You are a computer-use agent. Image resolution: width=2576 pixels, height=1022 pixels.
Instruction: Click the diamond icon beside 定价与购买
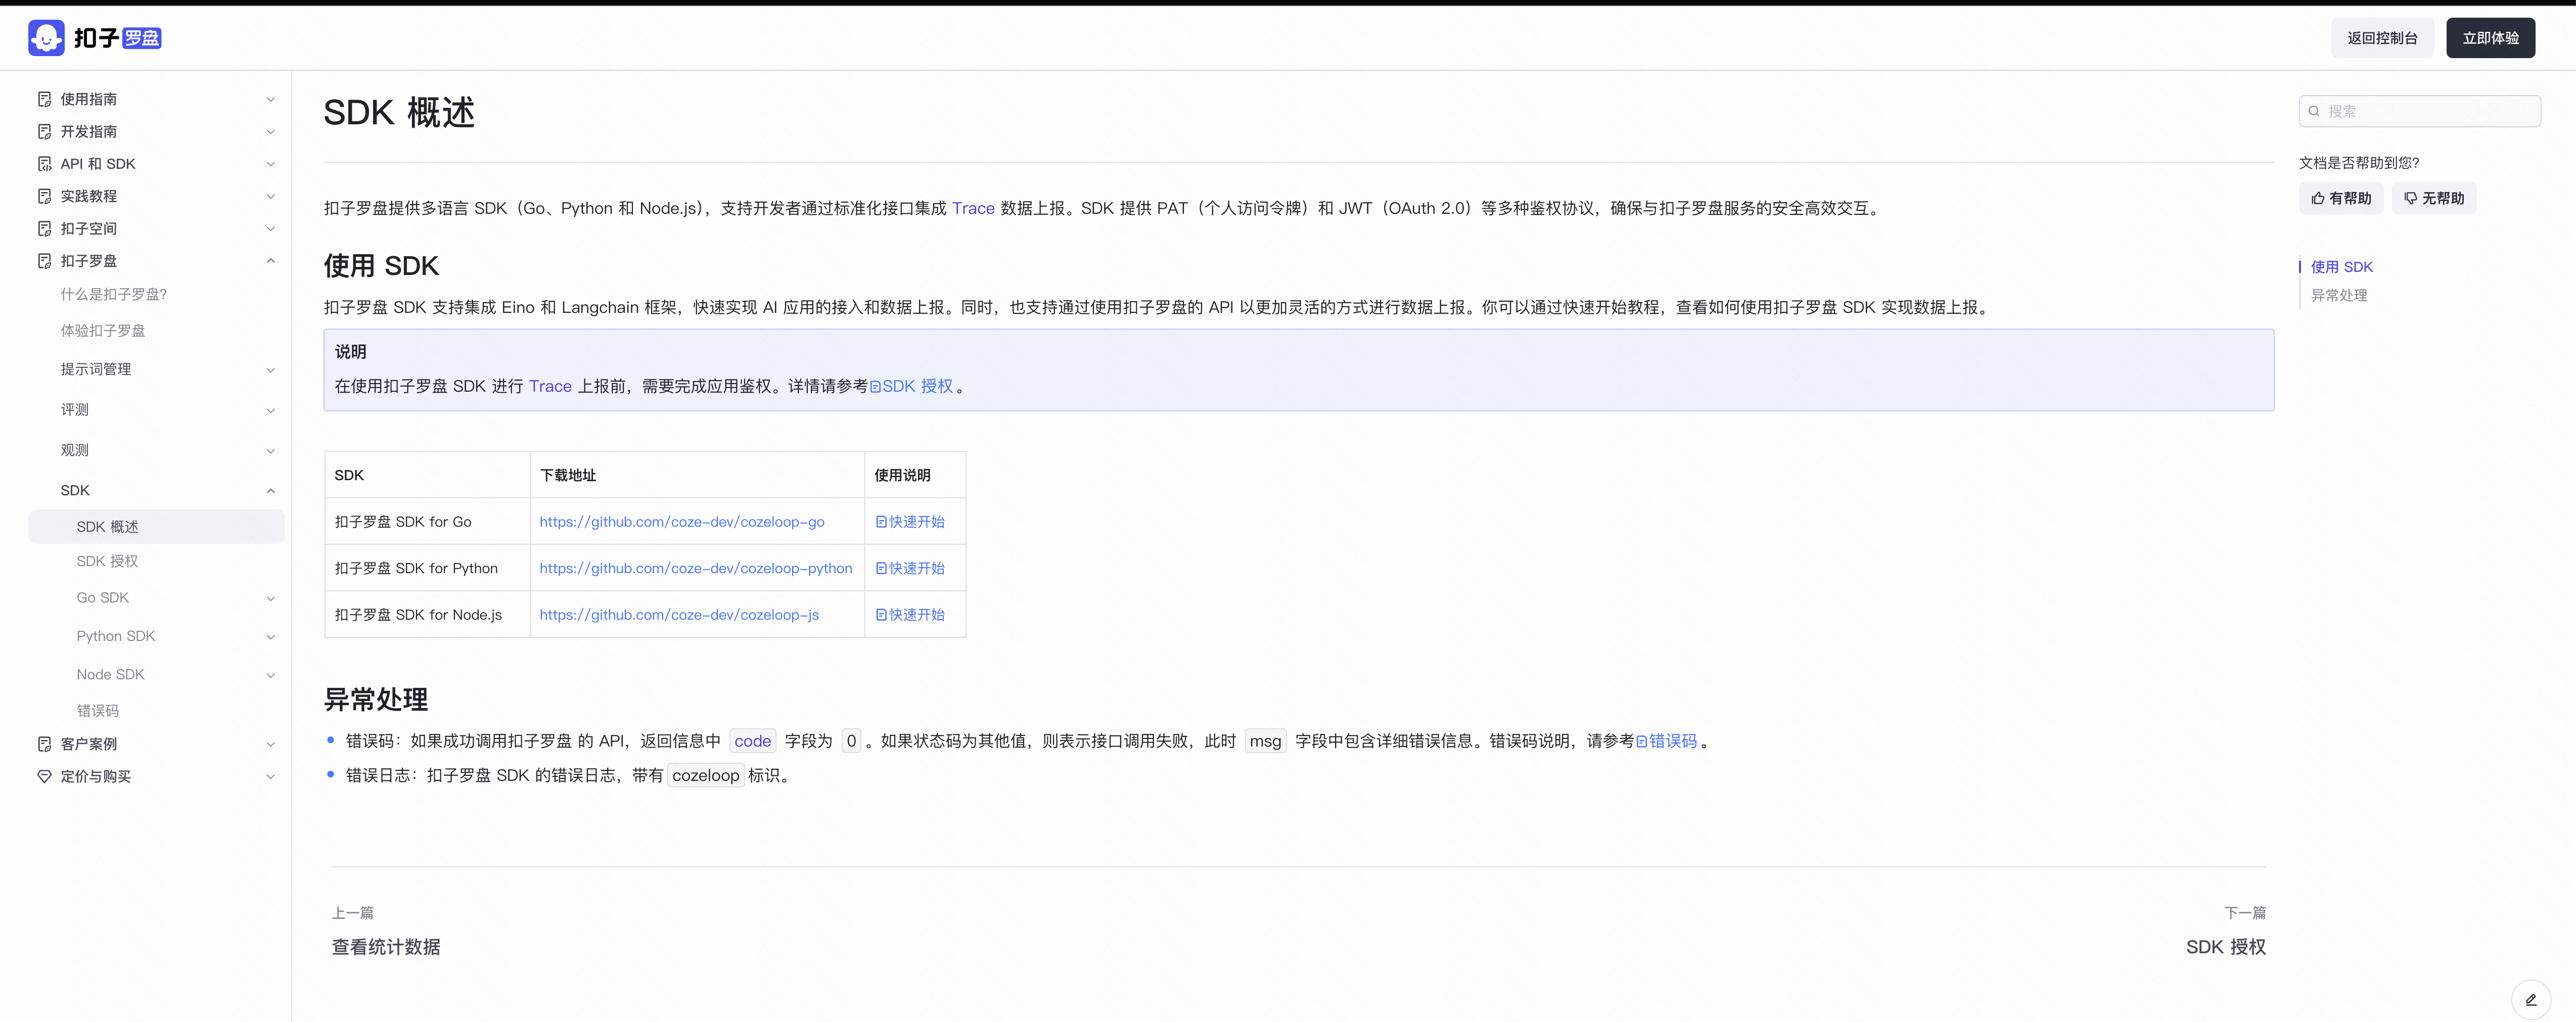[44, 776]
